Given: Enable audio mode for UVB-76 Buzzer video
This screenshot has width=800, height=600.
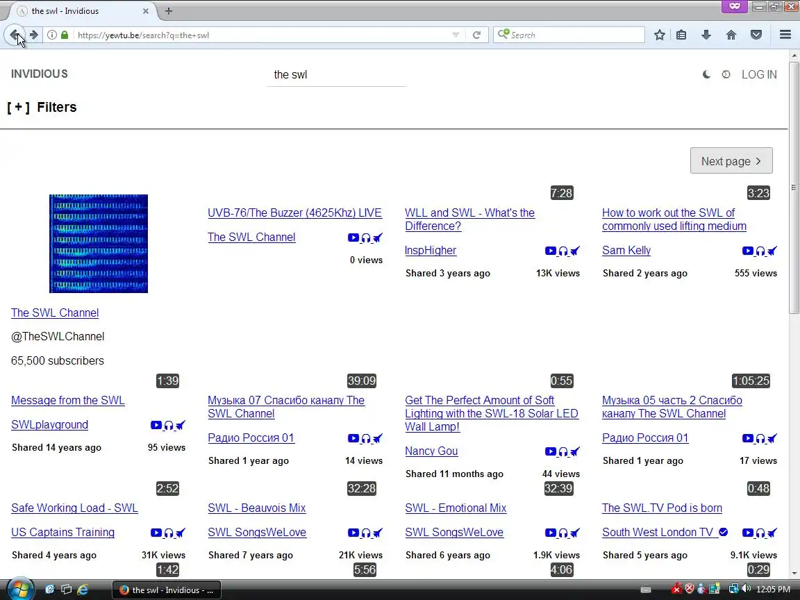Looking at the screenshot, I should pyautogui.click(x=365, y=237).
